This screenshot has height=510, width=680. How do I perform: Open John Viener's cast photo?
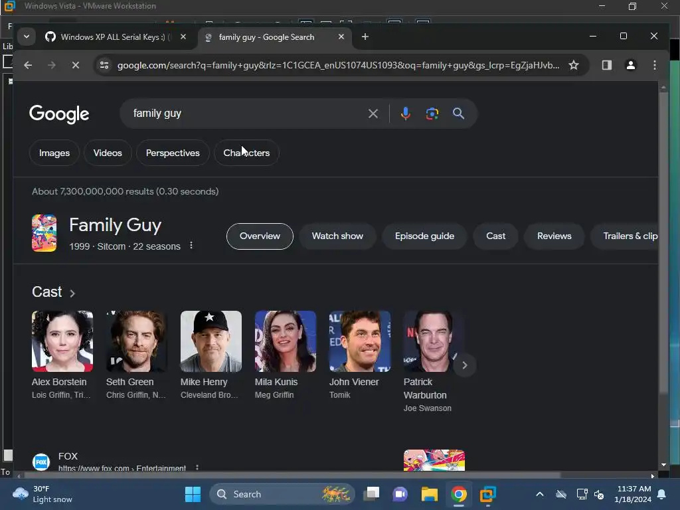[x=360, y=341]
